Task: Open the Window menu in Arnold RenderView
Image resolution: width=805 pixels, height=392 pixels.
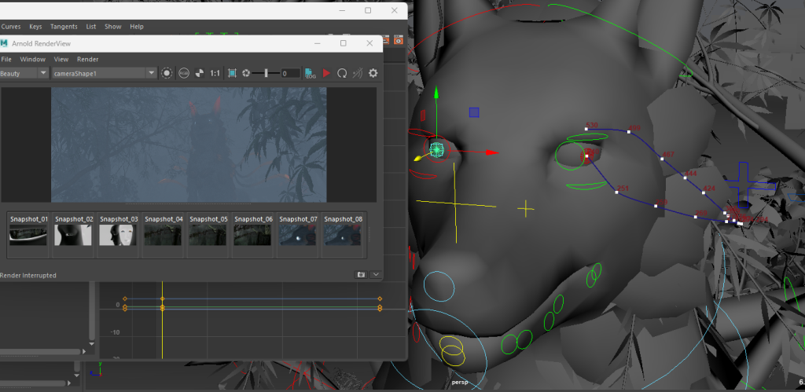Action: tap(33, 59)
